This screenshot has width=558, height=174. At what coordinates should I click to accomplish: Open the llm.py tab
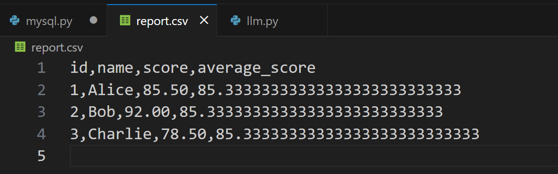pos(272,20)
